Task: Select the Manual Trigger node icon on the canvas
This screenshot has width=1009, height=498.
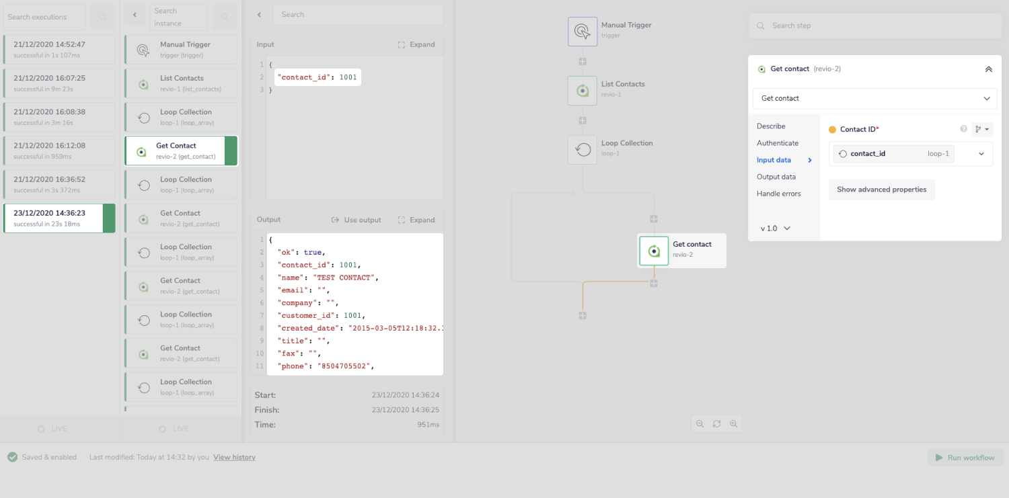Action: [582, 31]
